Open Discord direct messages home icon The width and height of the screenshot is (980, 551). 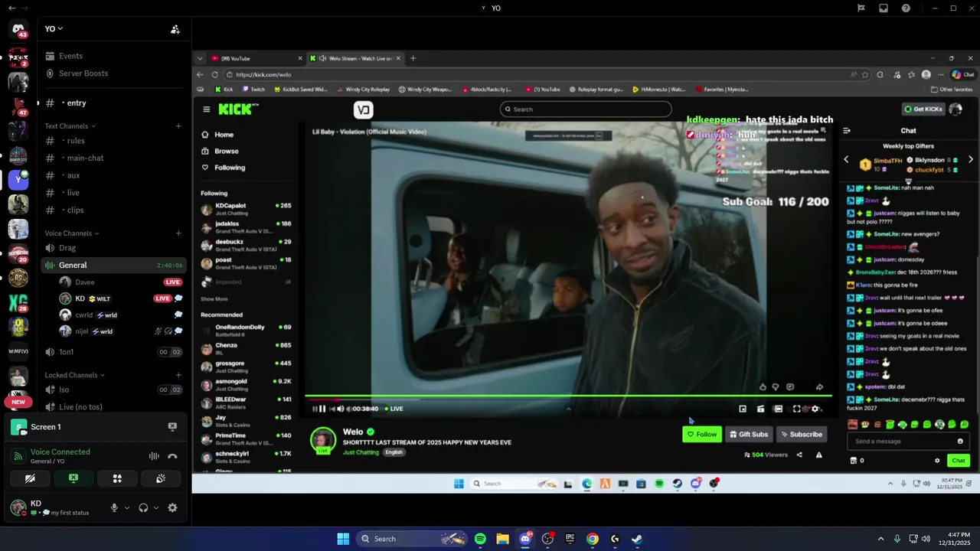pyautogui.click(x=18, y=29)
